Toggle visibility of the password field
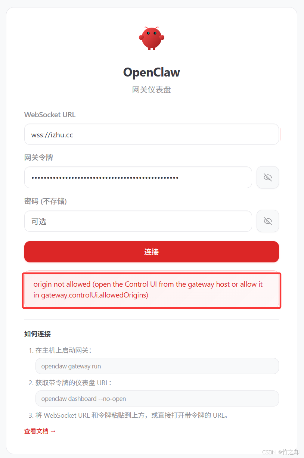Viewport: 304px width, 458px height. (268, 221)
